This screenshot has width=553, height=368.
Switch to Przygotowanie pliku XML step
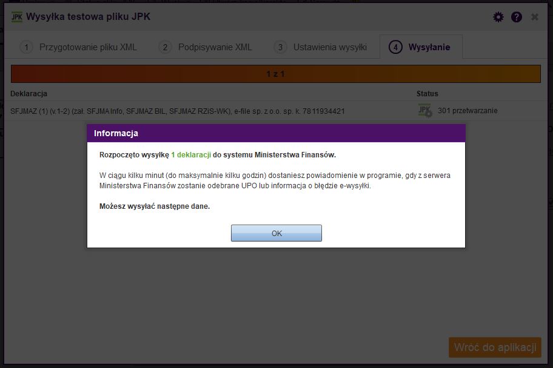coord(79,47)
